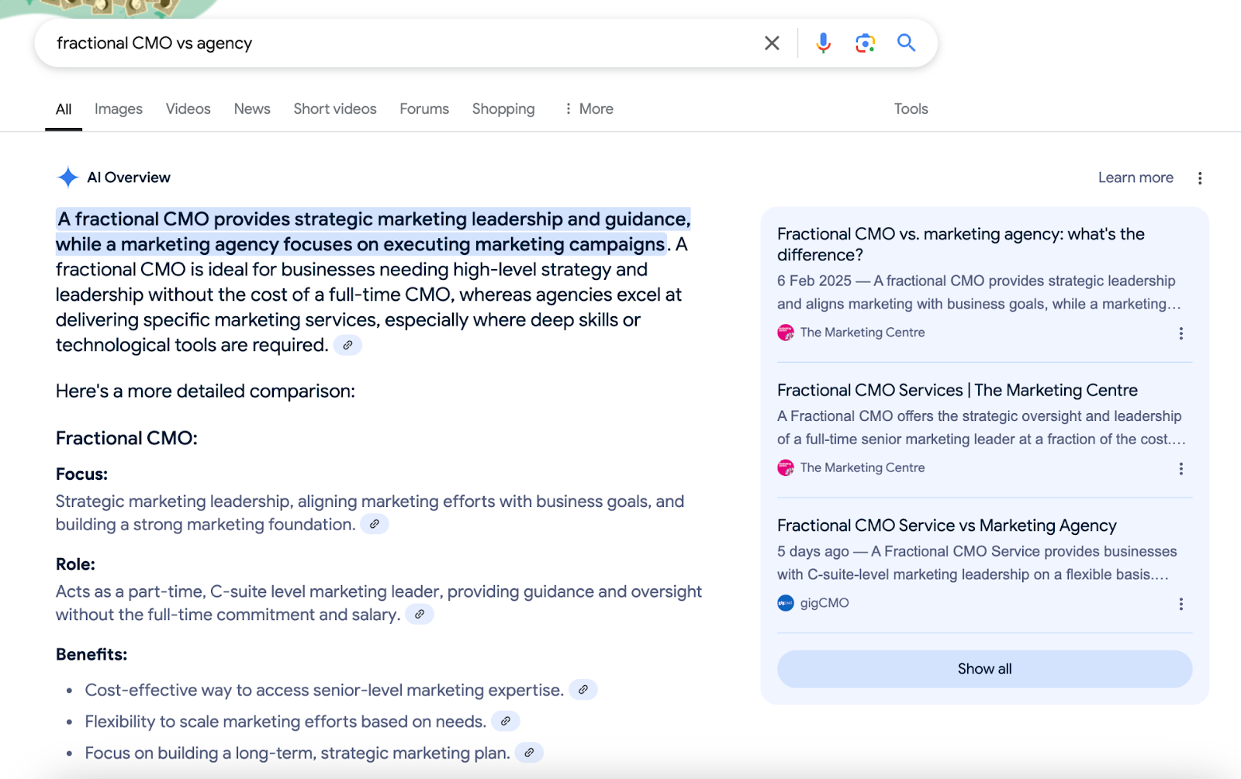Open the Tools search options
Viewport: 1241px width, 779px height.
point(911,109)
